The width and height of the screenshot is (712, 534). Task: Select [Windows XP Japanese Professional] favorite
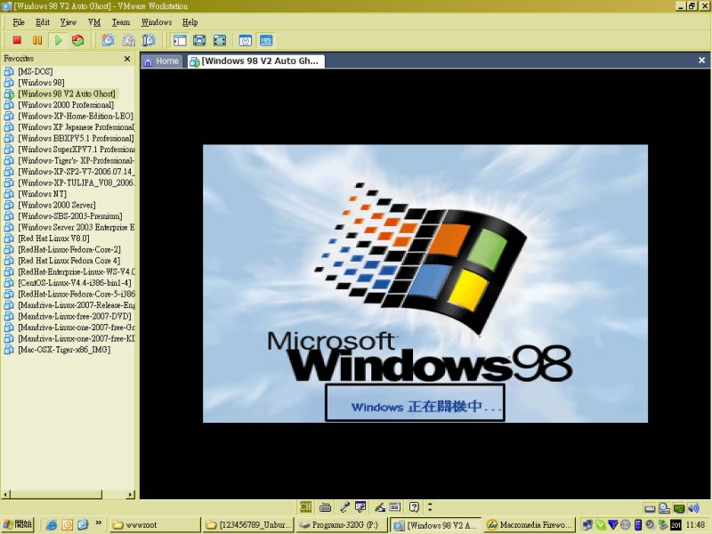pyautogui.click(x=76, y=126)
